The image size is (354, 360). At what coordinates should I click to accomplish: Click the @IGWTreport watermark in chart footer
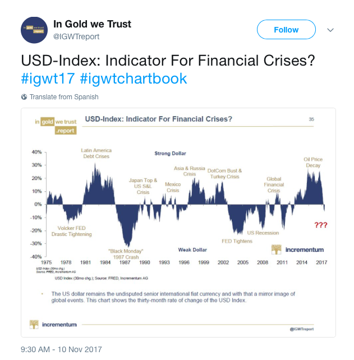(302, 329)
